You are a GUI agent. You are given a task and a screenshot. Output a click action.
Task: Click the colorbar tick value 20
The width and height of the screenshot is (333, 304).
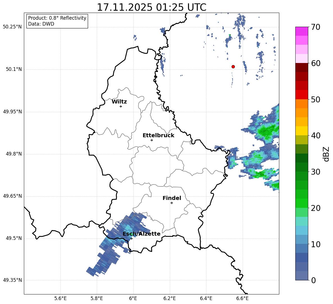(316, 208)
